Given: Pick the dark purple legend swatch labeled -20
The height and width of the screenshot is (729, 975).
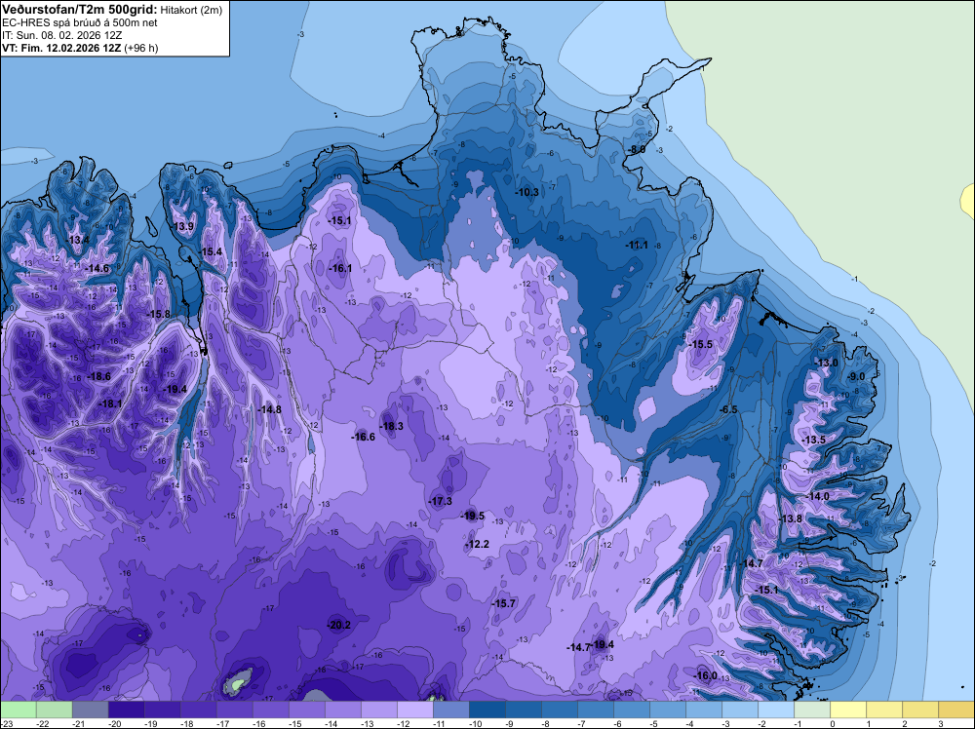Looking at the screenshot, I should (x=126, y=710).
